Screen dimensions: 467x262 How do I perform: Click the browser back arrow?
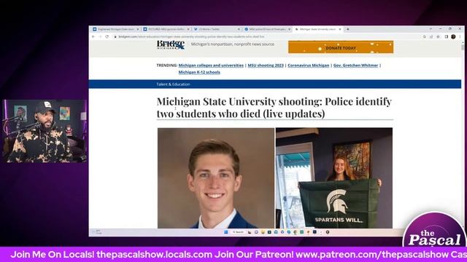[93, 36]
